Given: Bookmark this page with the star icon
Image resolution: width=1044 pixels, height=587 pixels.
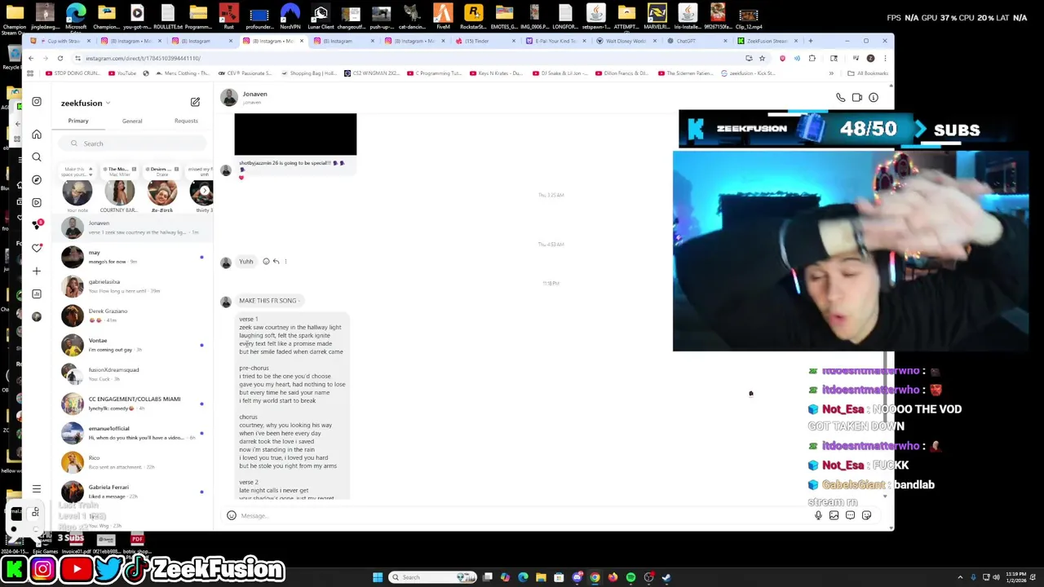Looking at the screenshot, I should [x=762, y=58].
